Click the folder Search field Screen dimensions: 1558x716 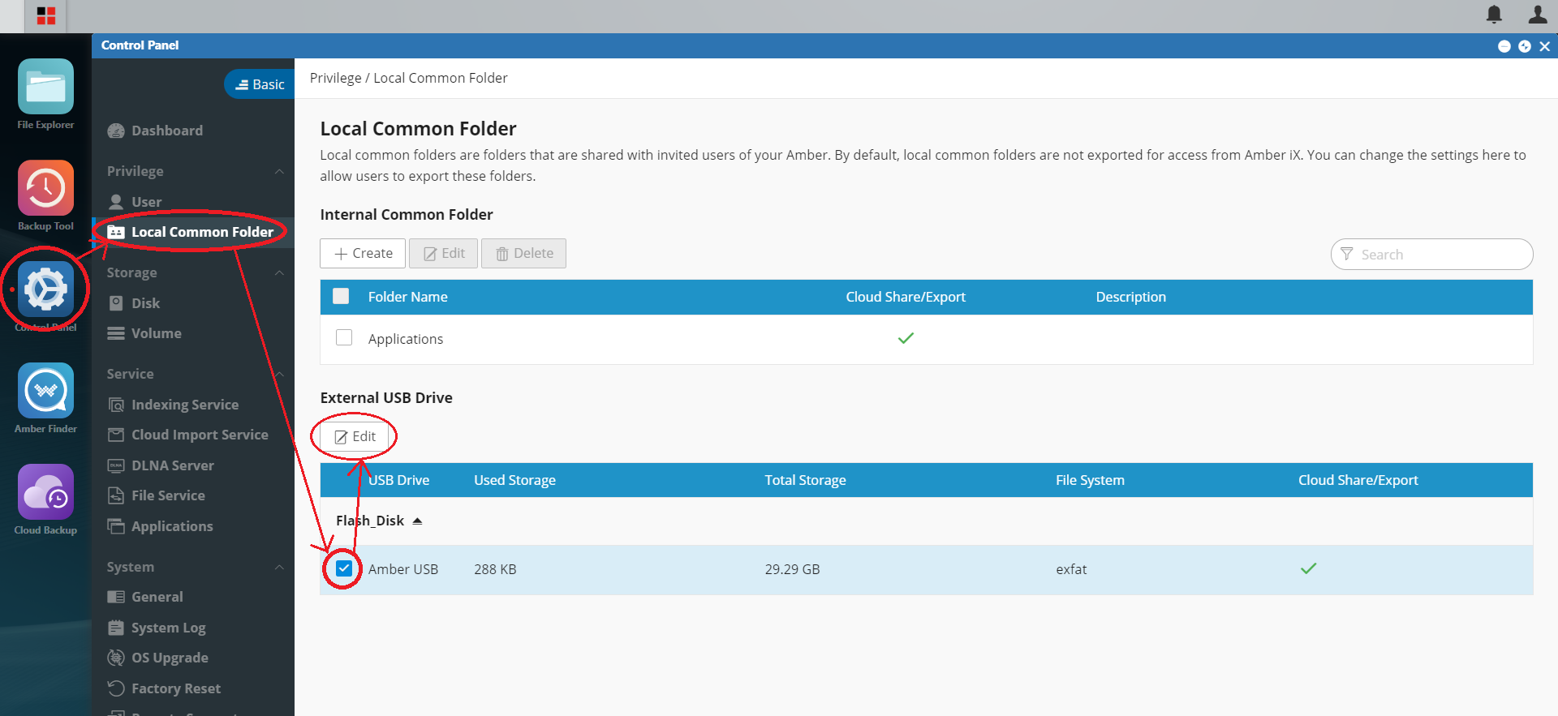pos(1431,254)
